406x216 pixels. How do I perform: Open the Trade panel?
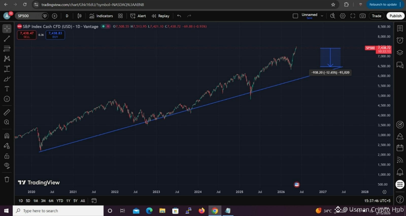coord(377,16)
